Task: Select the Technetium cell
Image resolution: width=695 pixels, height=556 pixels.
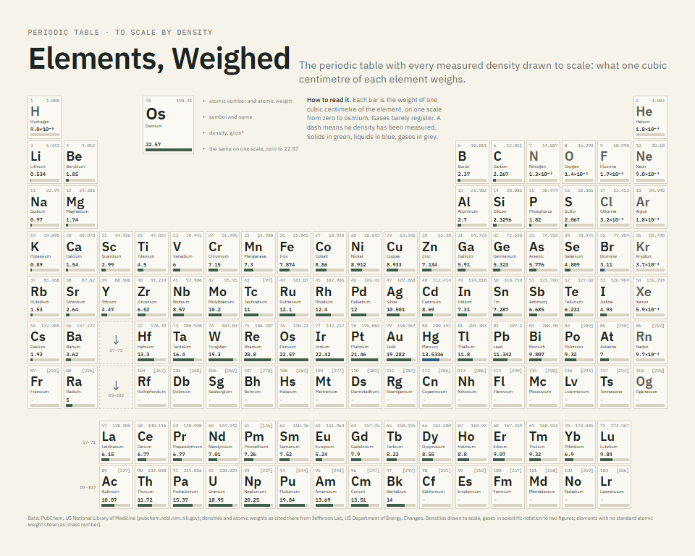Action: point(258,297)
